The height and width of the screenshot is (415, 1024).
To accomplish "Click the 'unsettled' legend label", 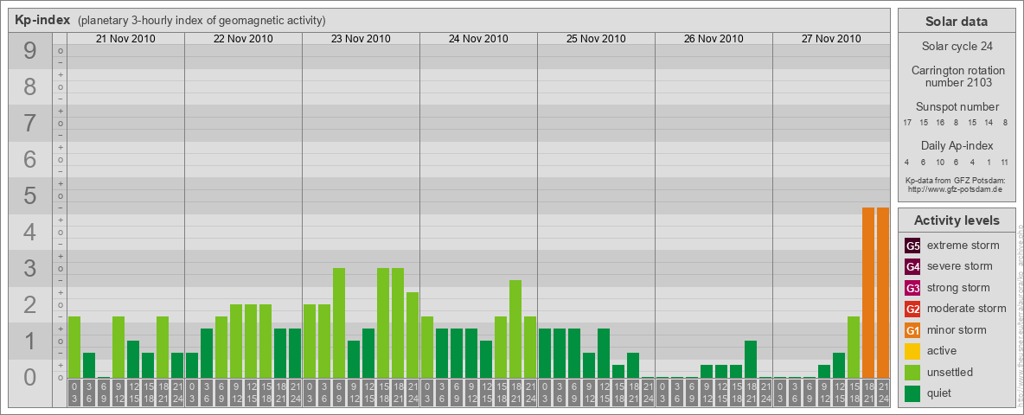I will [950, 372].
